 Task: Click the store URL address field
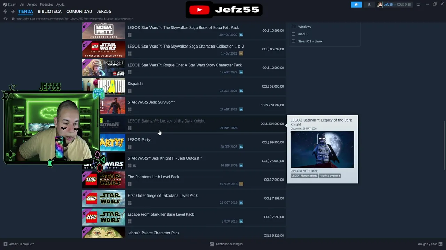(75, 19)
